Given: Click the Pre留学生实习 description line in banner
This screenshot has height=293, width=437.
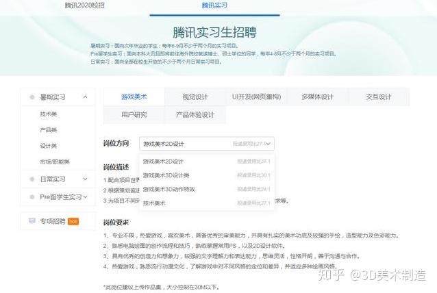Looking at the screenshot, I should [214, 54].
